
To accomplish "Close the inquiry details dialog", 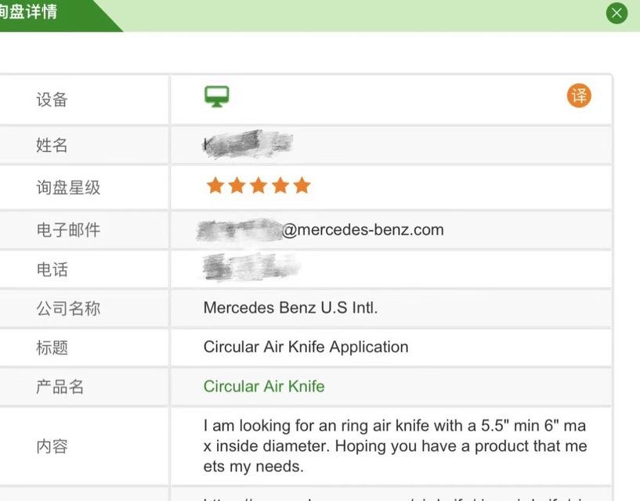I will (x=616, y=13).
